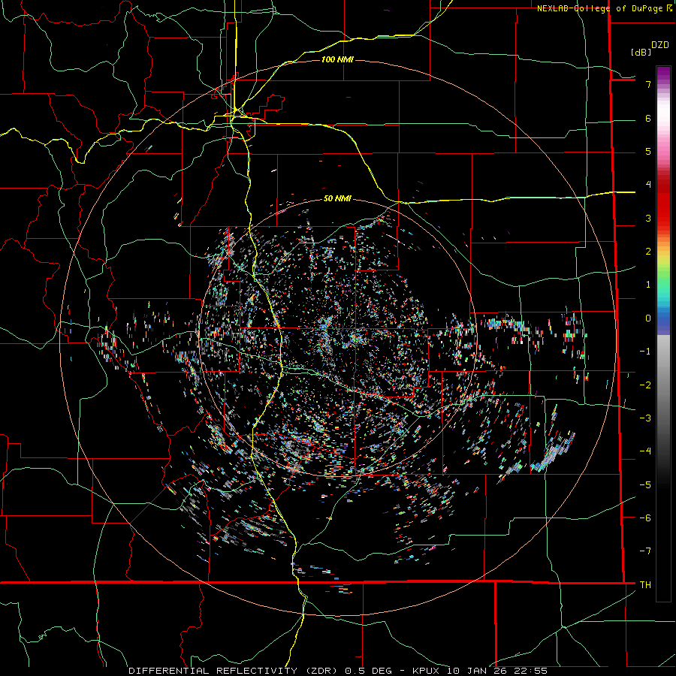Click the -4 value on the color scale

click(645, 451)
